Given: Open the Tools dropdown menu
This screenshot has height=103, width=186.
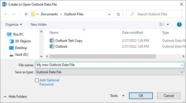Looking at the screenshot, I should [x=117, y=96].
